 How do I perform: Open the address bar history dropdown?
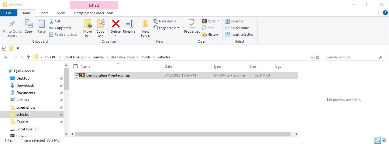click(x=312, y=57)
